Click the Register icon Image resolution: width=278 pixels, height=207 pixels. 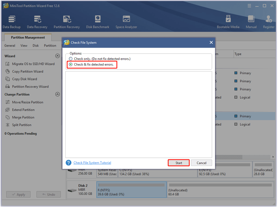pos(269,22)
